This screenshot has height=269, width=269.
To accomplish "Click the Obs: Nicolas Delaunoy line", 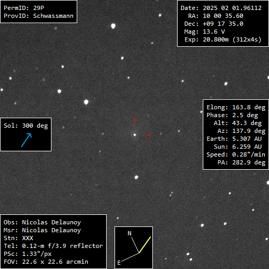I will 42,222.
